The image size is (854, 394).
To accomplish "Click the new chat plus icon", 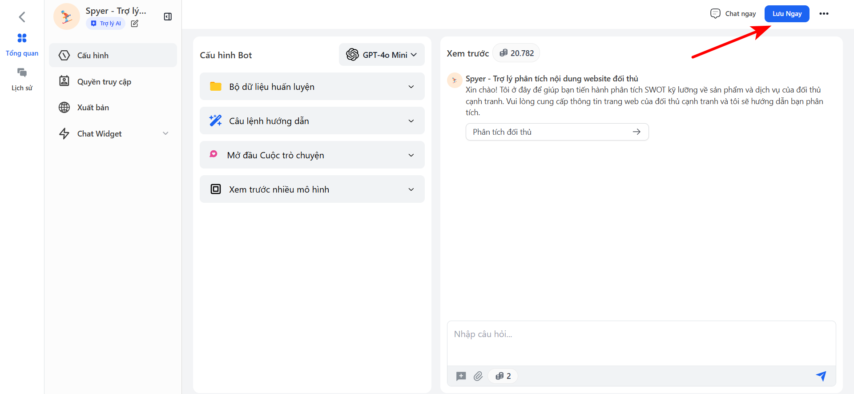I will 461,376.
